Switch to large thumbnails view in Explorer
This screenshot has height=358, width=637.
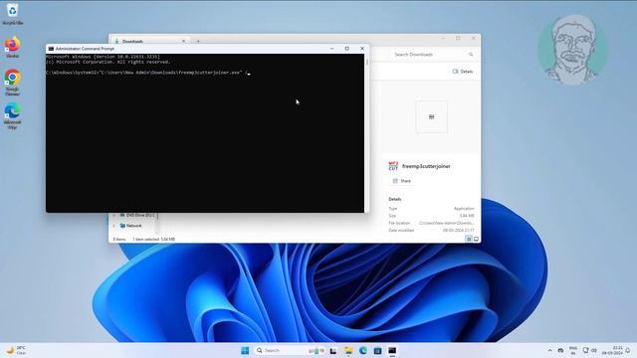476,239
